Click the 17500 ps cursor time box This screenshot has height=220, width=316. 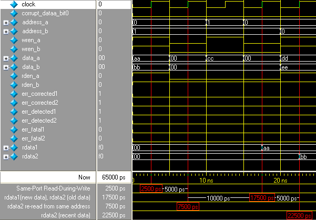pyautogui.click(x=262, y=198)
